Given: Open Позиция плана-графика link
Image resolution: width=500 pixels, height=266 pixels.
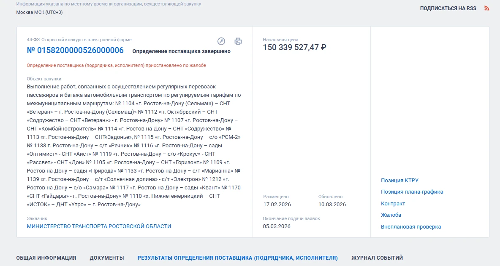Looking at the screenshot, I should (x=412, y=192).
